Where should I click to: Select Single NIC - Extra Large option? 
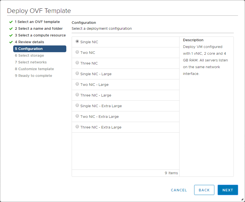click(x=77, y=105)
